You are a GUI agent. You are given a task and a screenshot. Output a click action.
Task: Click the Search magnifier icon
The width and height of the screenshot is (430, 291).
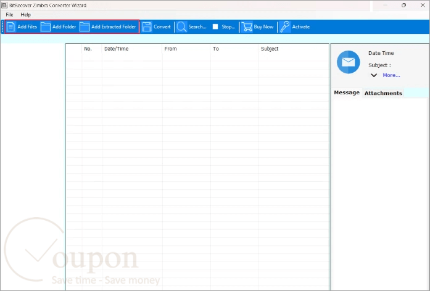pyautogui.click(x=181, y=27)
